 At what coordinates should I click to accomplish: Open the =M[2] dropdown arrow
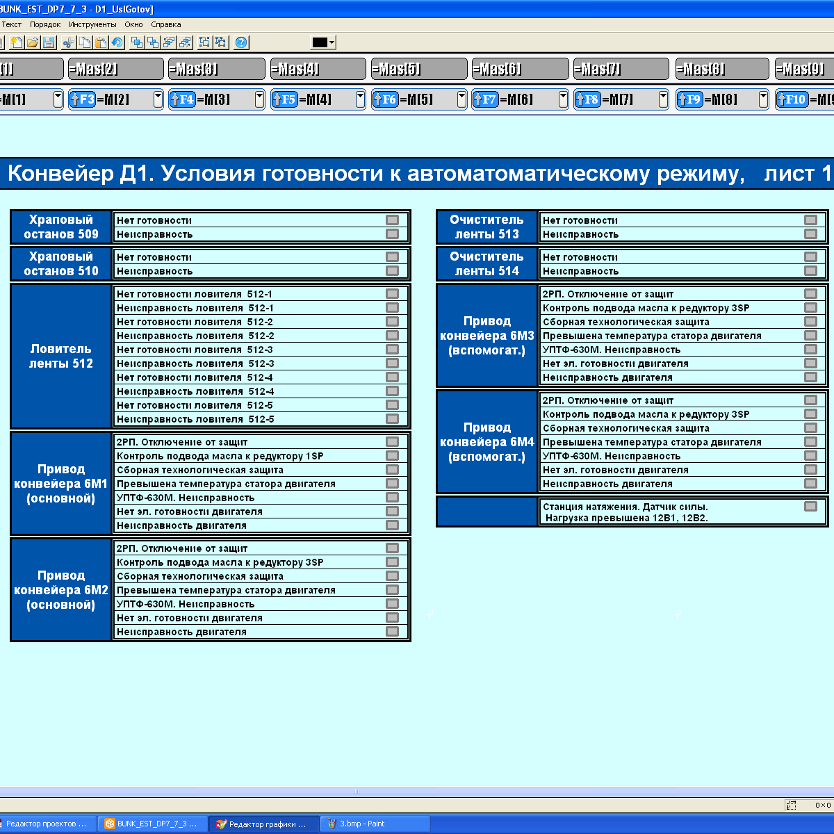pos(158,99)
